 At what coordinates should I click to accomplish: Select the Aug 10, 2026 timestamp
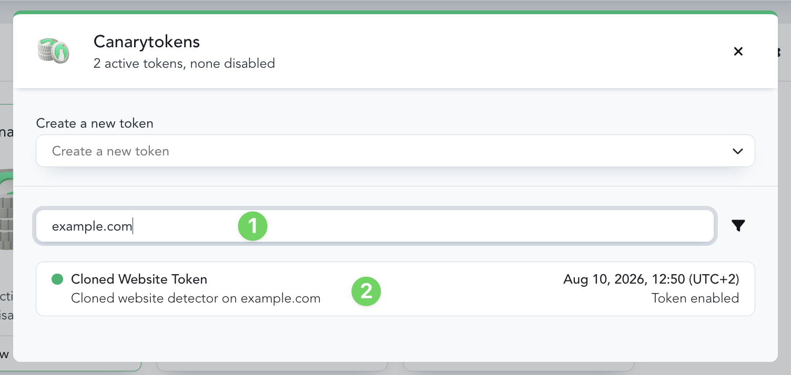tap(651, 279)
